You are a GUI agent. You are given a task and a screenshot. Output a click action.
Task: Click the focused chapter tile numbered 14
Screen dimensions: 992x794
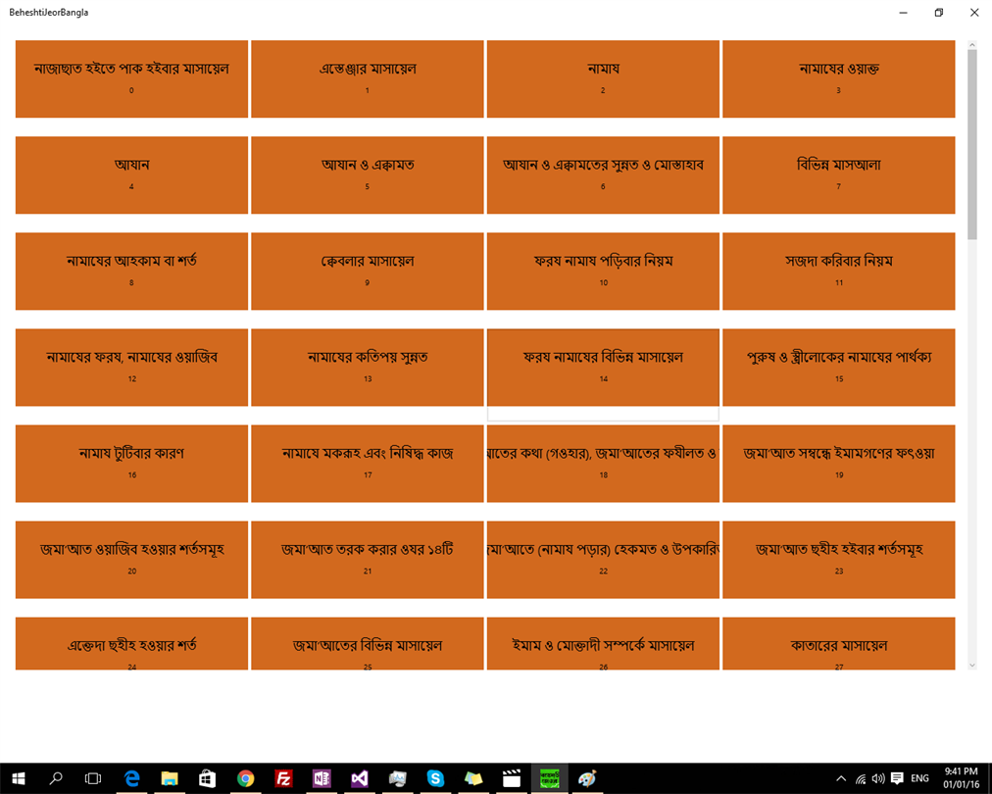(603, 368)
